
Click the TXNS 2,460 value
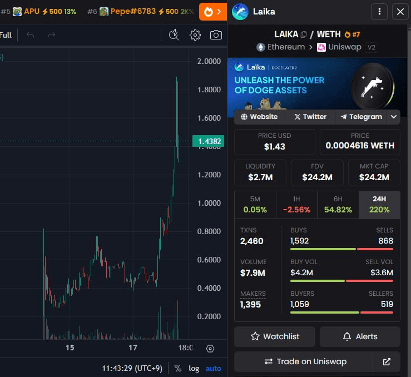pos(251,241)
